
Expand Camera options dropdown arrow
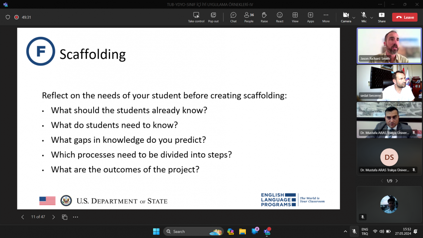(x=354, y=17)
